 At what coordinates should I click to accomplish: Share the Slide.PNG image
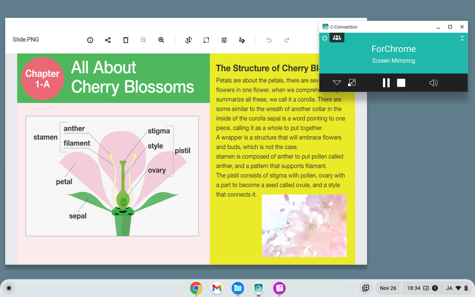pyautogui.click(x=108, y=40)
